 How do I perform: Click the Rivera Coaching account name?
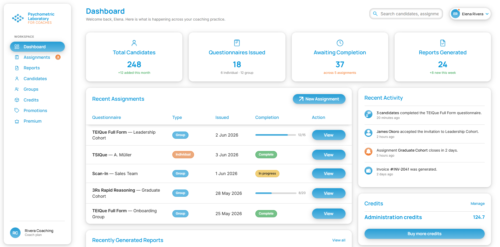39,231
